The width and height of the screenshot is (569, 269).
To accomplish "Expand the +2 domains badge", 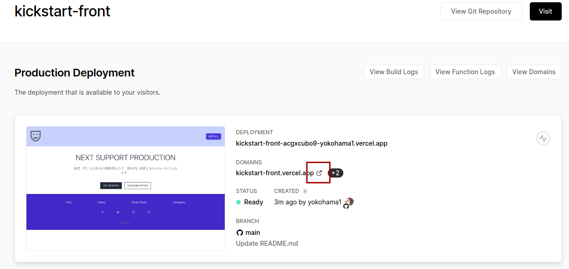I will coord(336,173).
